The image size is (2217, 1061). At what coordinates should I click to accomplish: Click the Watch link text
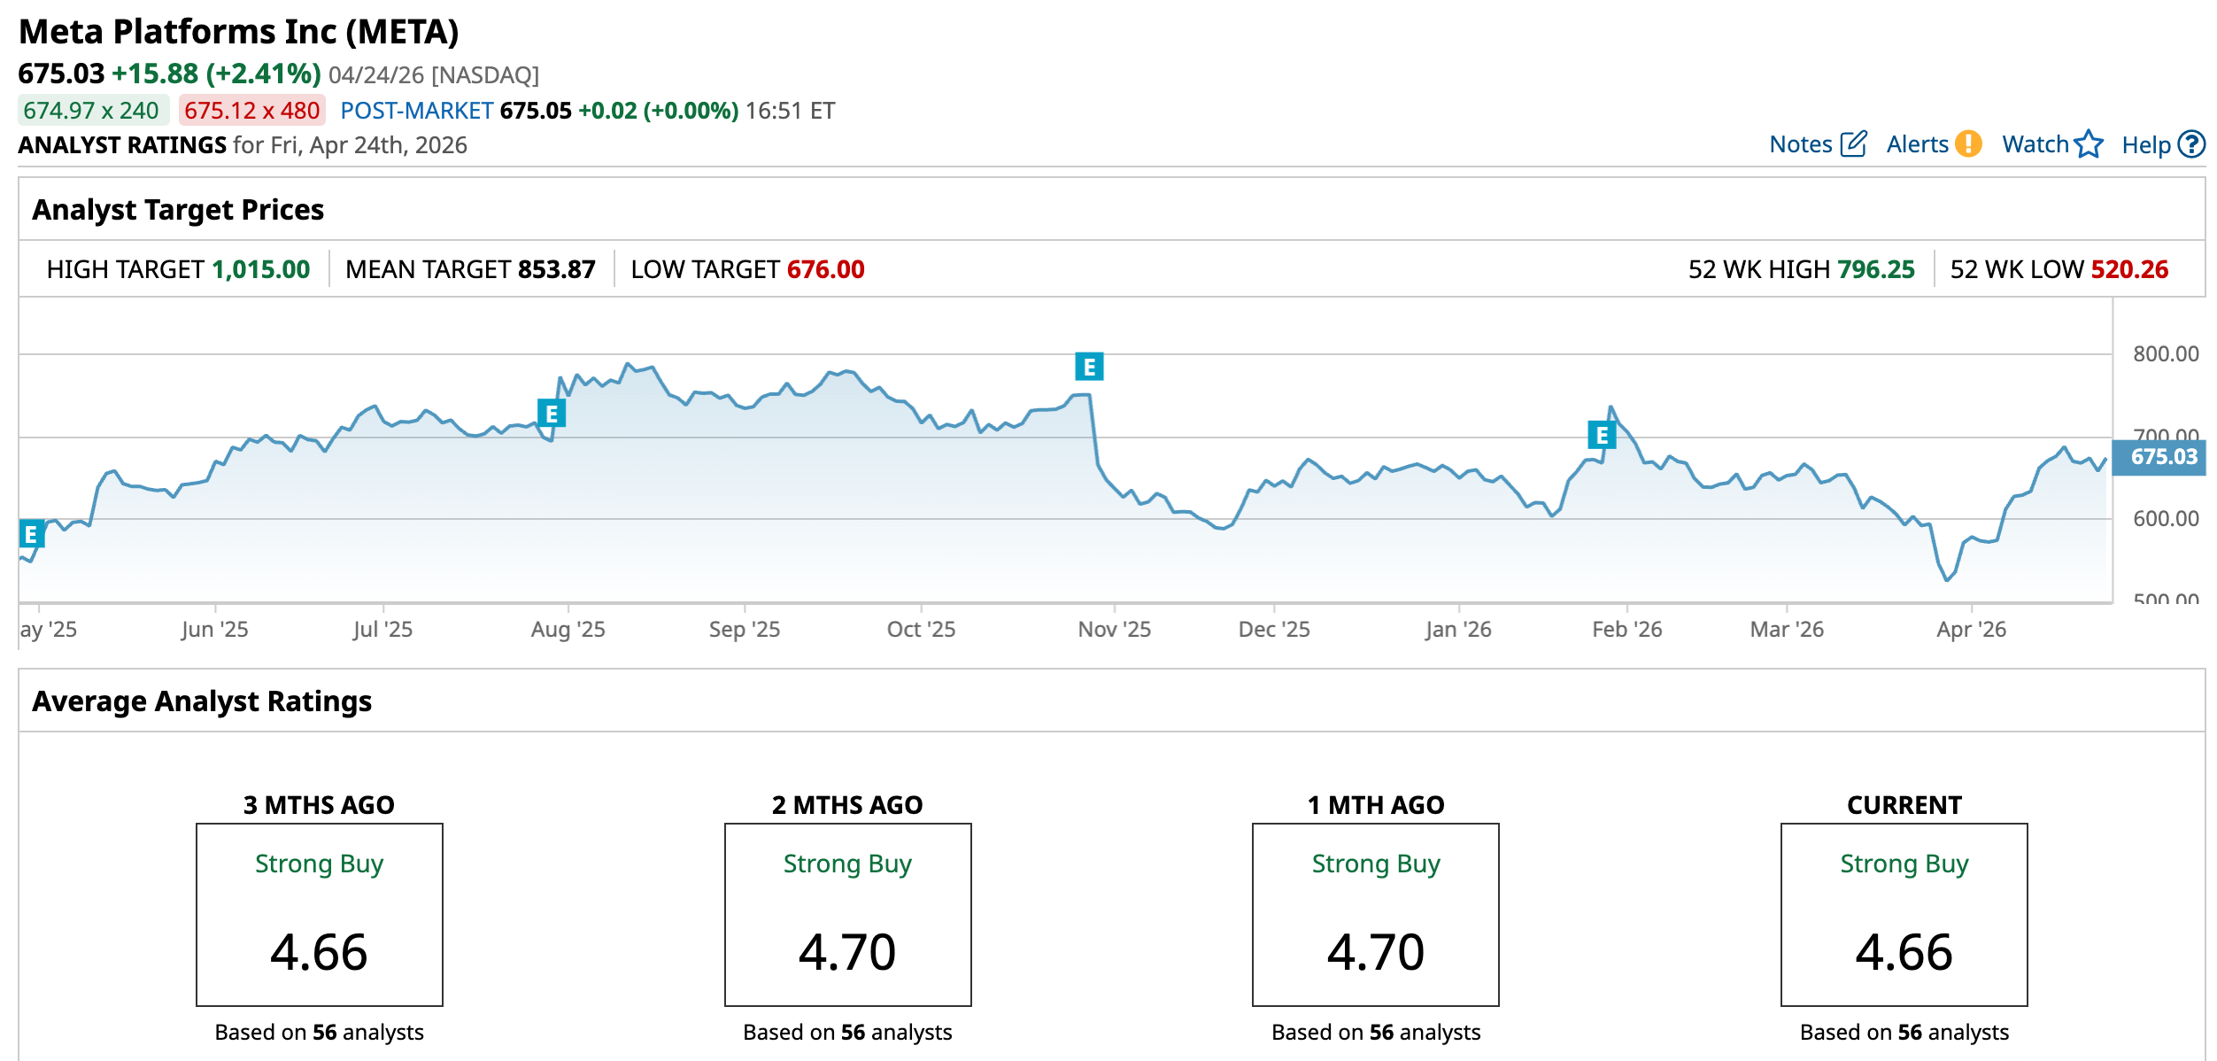click(2035, 144)
